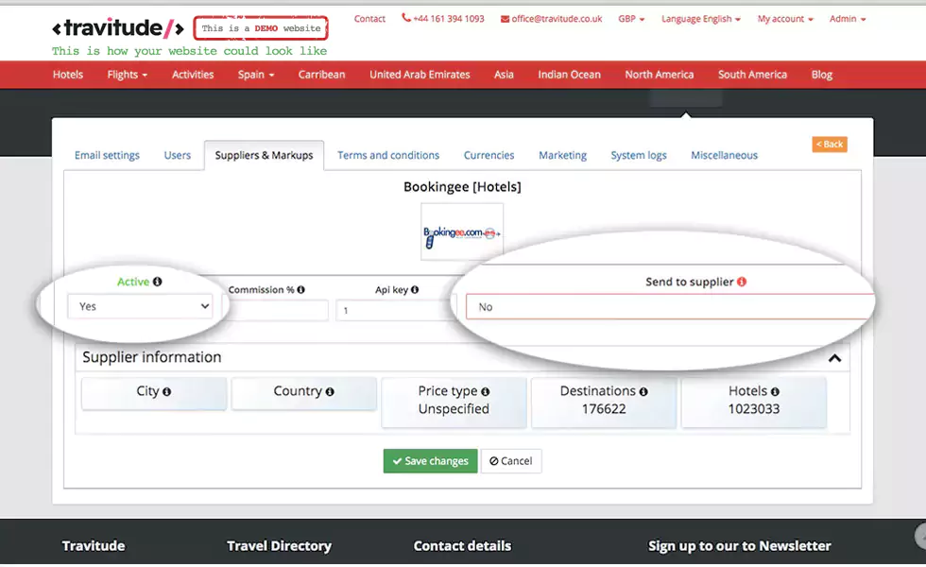Click the info icon beside Active label

pyautogui.click(x=158, y=282)
